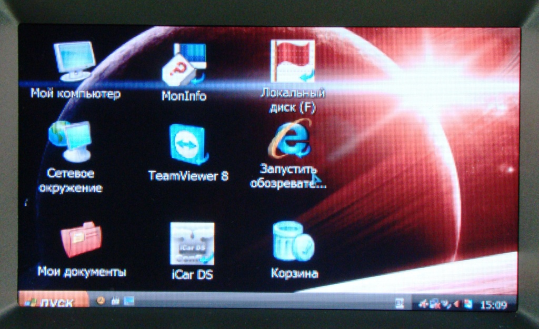Open the language indicator on the taskbar
Image resolution: width=539 pixels, height=329 pixels.
pos(400,303)
